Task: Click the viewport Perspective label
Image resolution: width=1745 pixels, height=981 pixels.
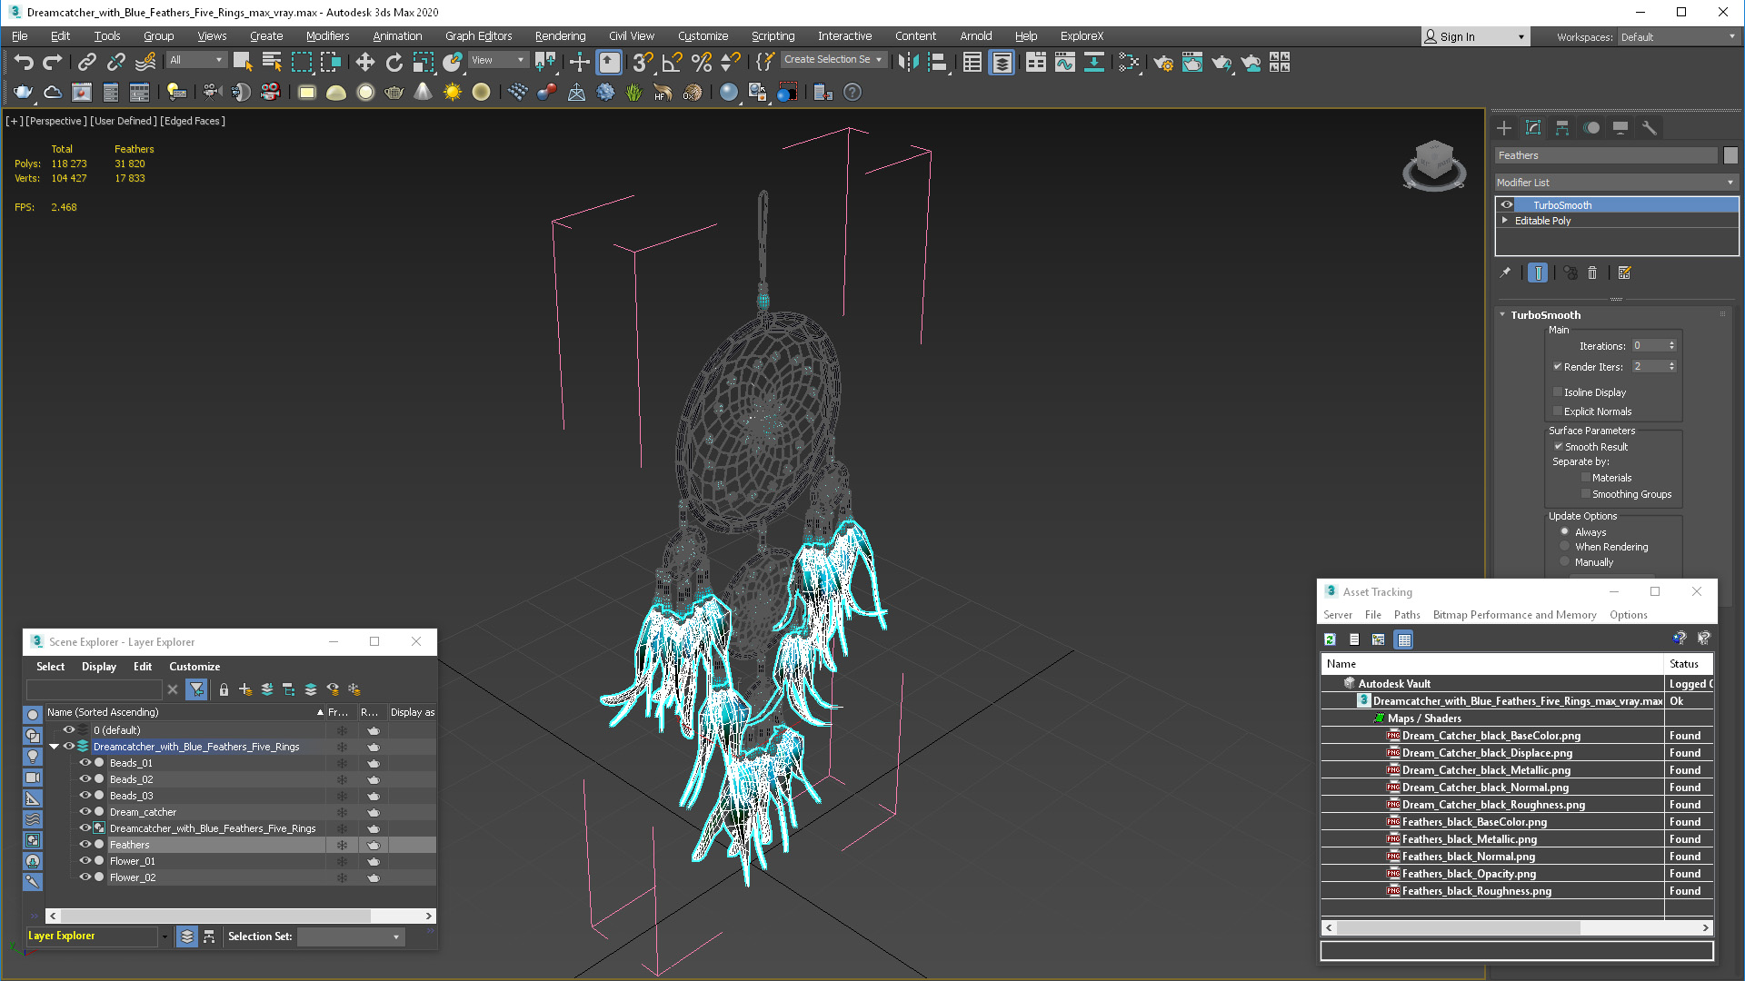Action: point(56,121)
